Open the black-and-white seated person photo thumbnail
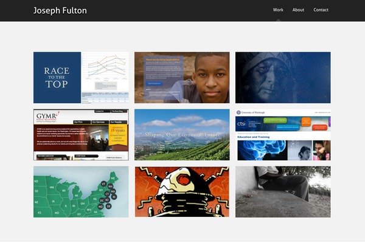365x243 pixels. click(283, 192)
